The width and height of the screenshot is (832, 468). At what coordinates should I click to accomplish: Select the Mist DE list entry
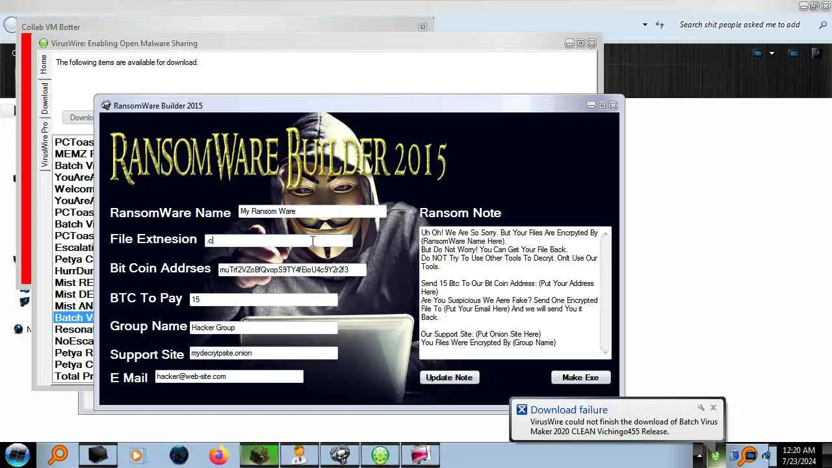point(73,294)
